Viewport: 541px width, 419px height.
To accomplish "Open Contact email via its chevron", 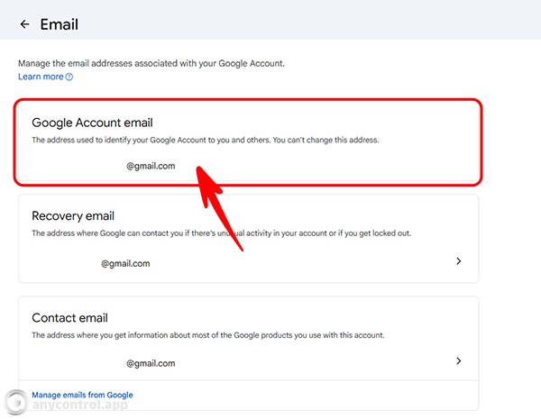I will point(458,360).
